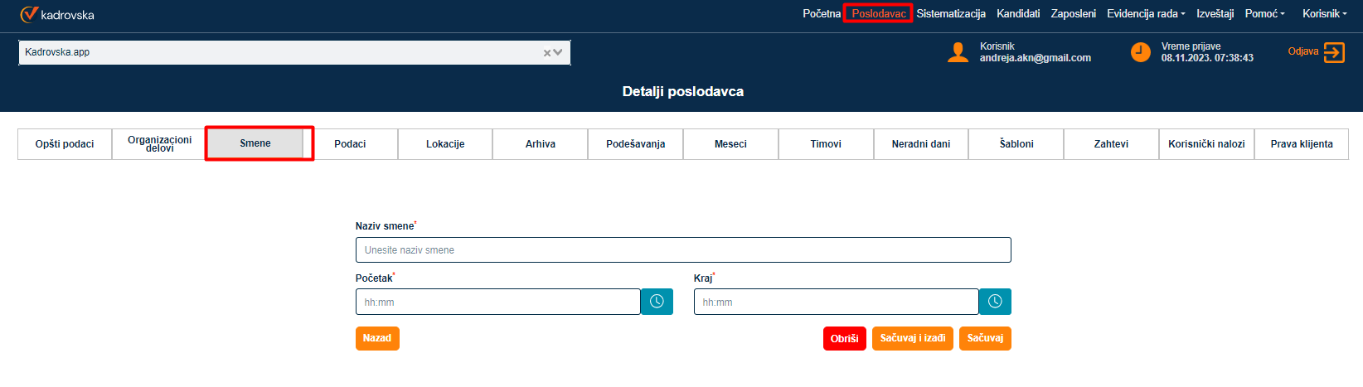1363x387 pixels.
Task: Clear the Kadrovska.app selection with X
Action: [x=547, y=53]
